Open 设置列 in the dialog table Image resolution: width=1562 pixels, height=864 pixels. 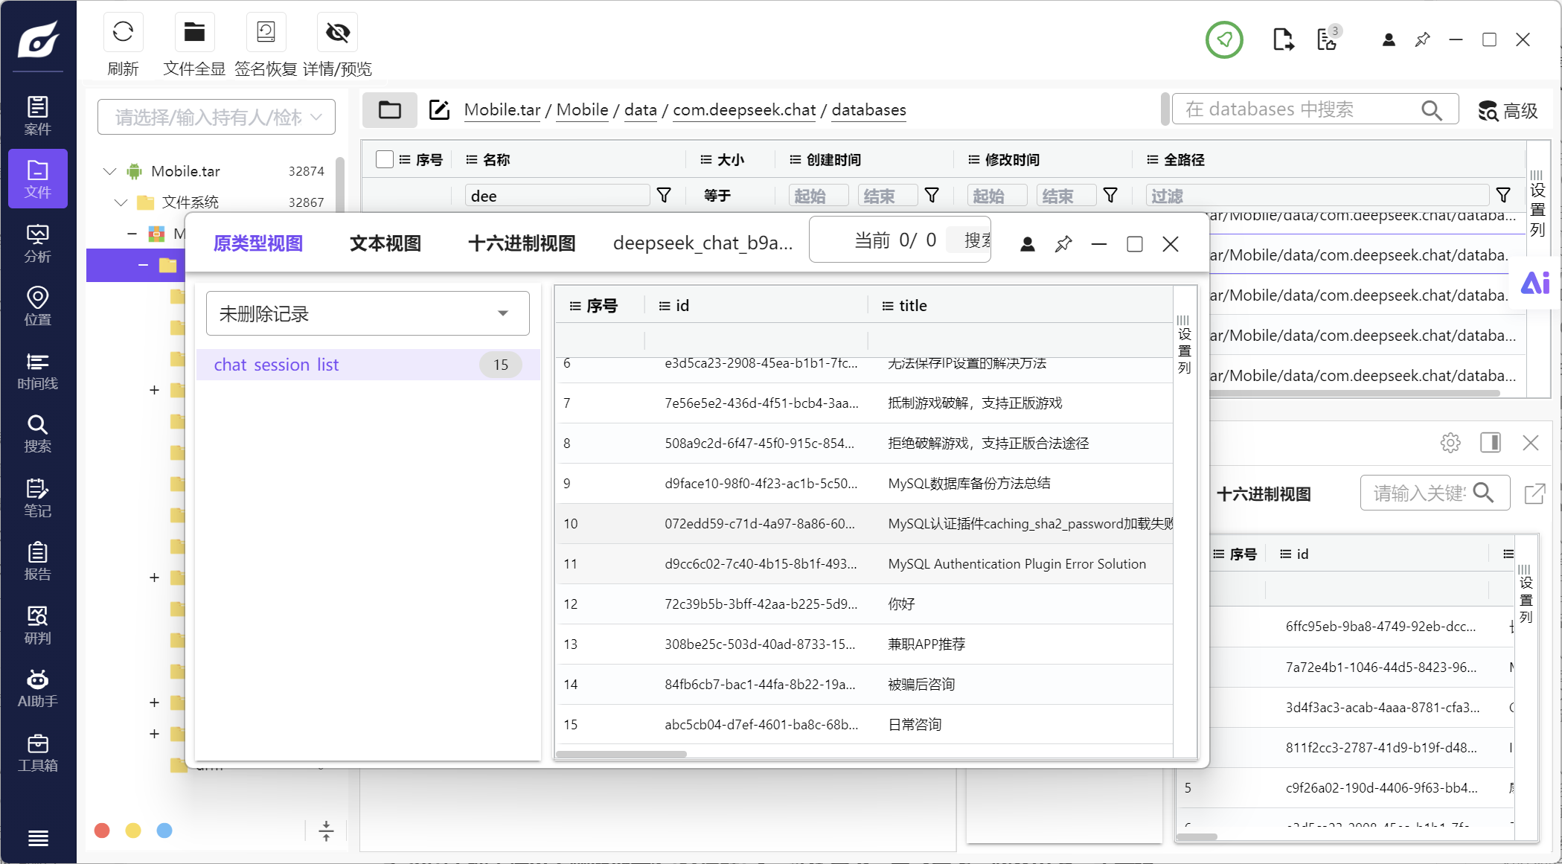coord(1185,346)
